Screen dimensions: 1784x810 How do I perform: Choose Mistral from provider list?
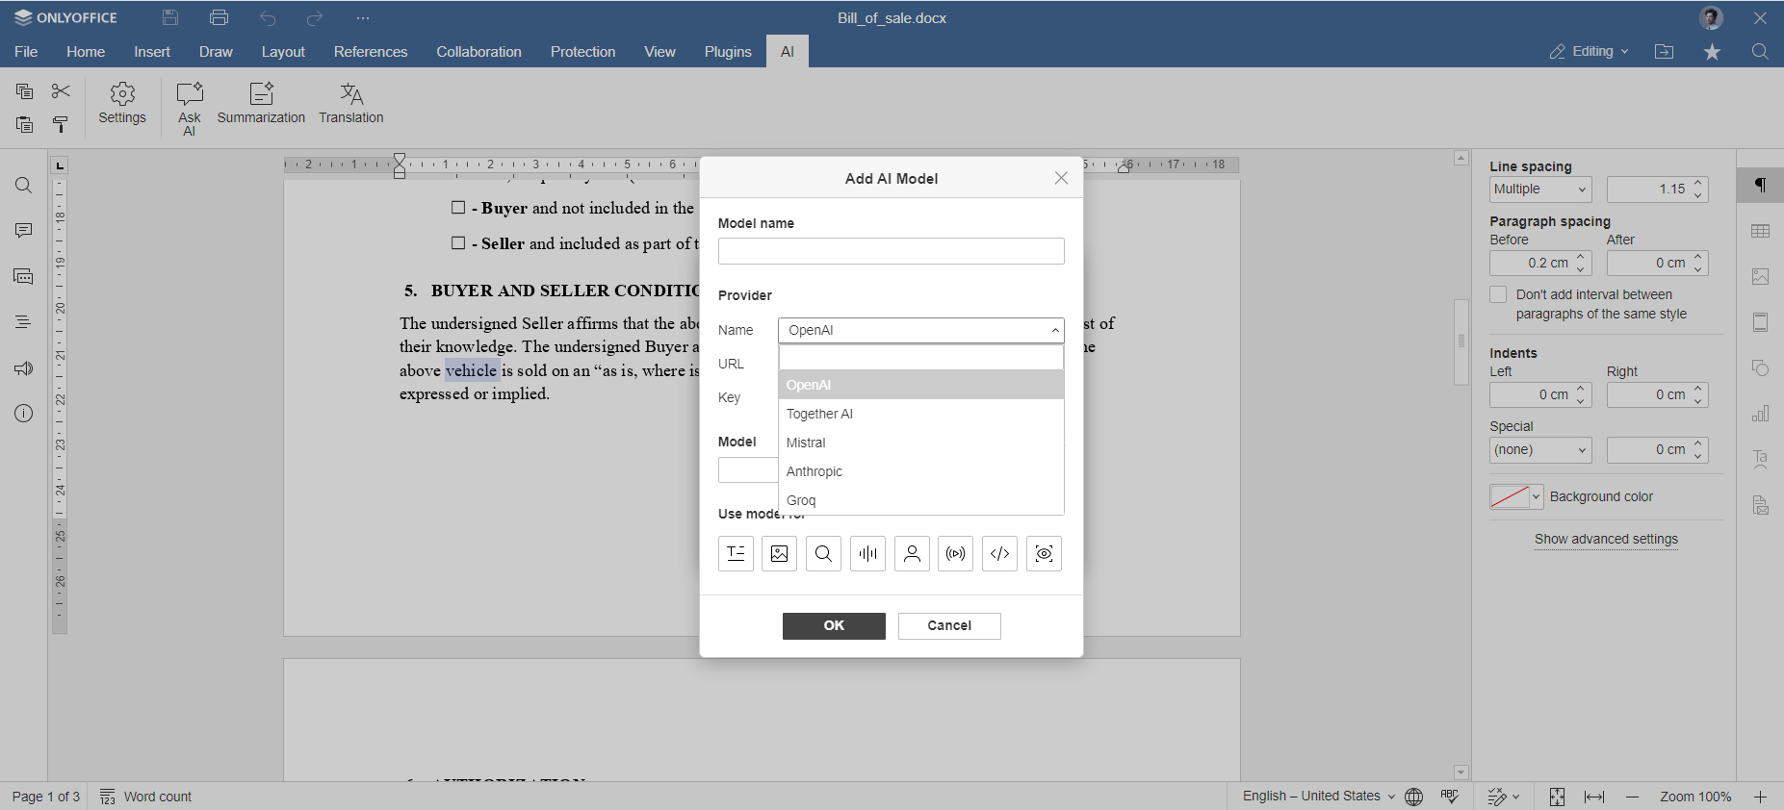click(x=921, y=443)
